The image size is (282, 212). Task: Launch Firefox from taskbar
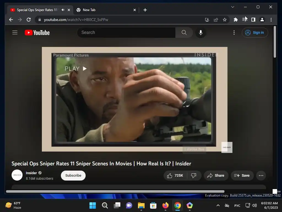(x=165, y=205)
